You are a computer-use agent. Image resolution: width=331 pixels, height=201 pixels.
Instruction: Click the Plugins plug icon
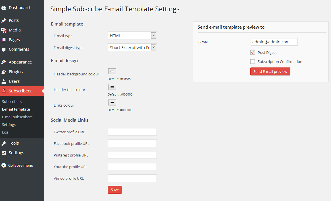pyautogui.click(x=4, y=72)
